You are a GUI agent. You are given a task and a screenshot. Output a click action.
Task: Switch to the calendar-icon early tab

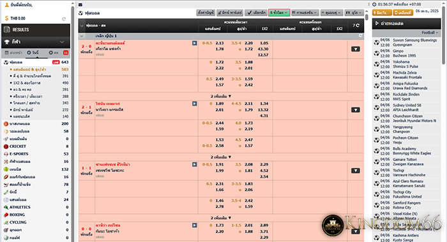[14, 53]
